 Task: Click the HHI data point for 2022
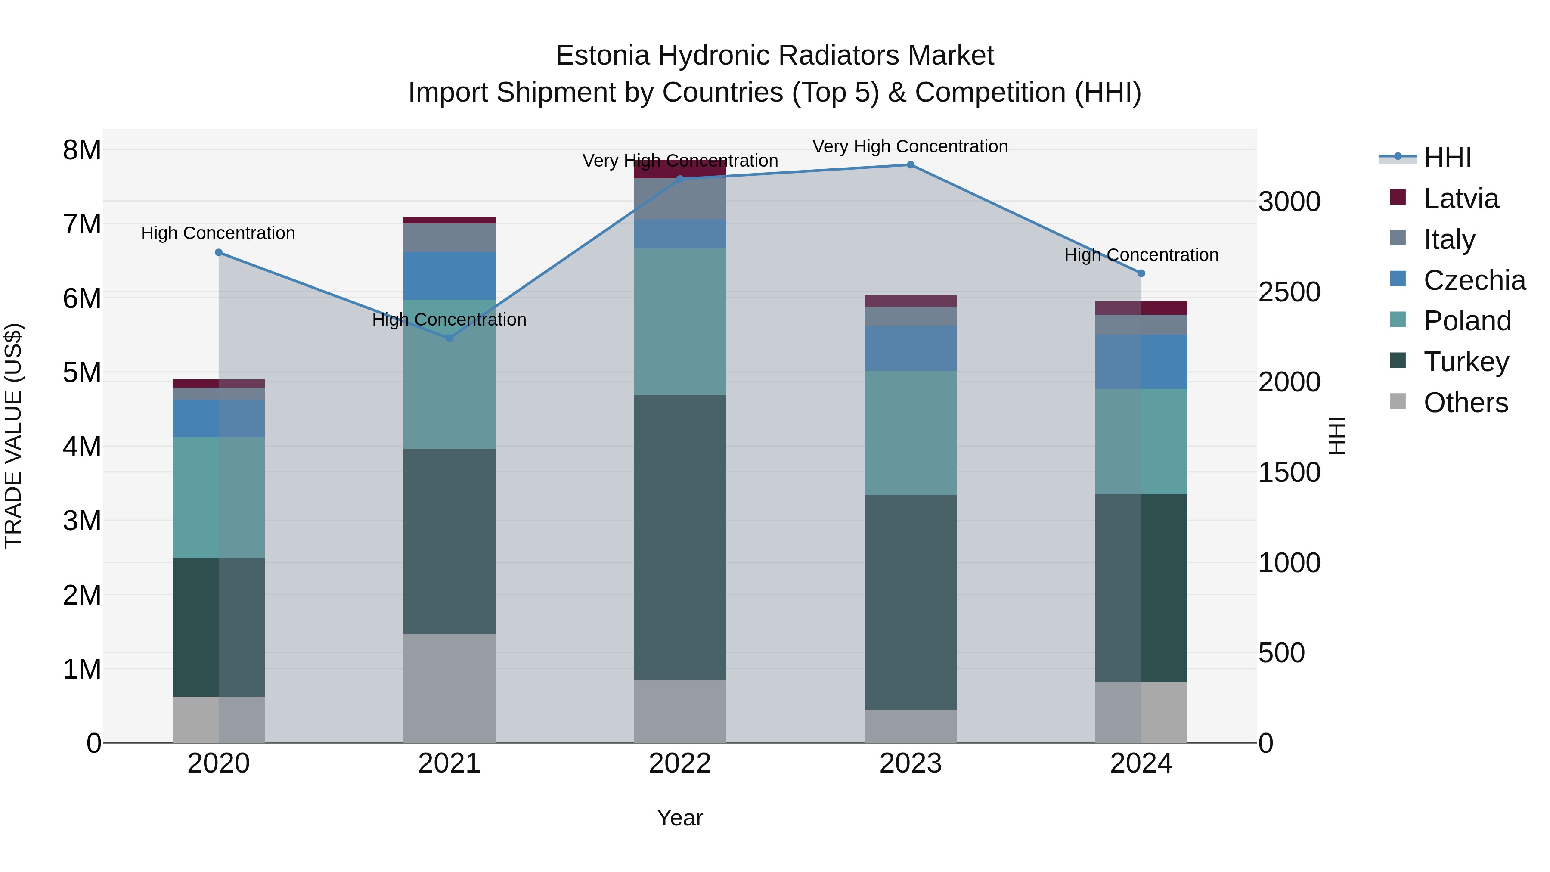pos(680,179)
